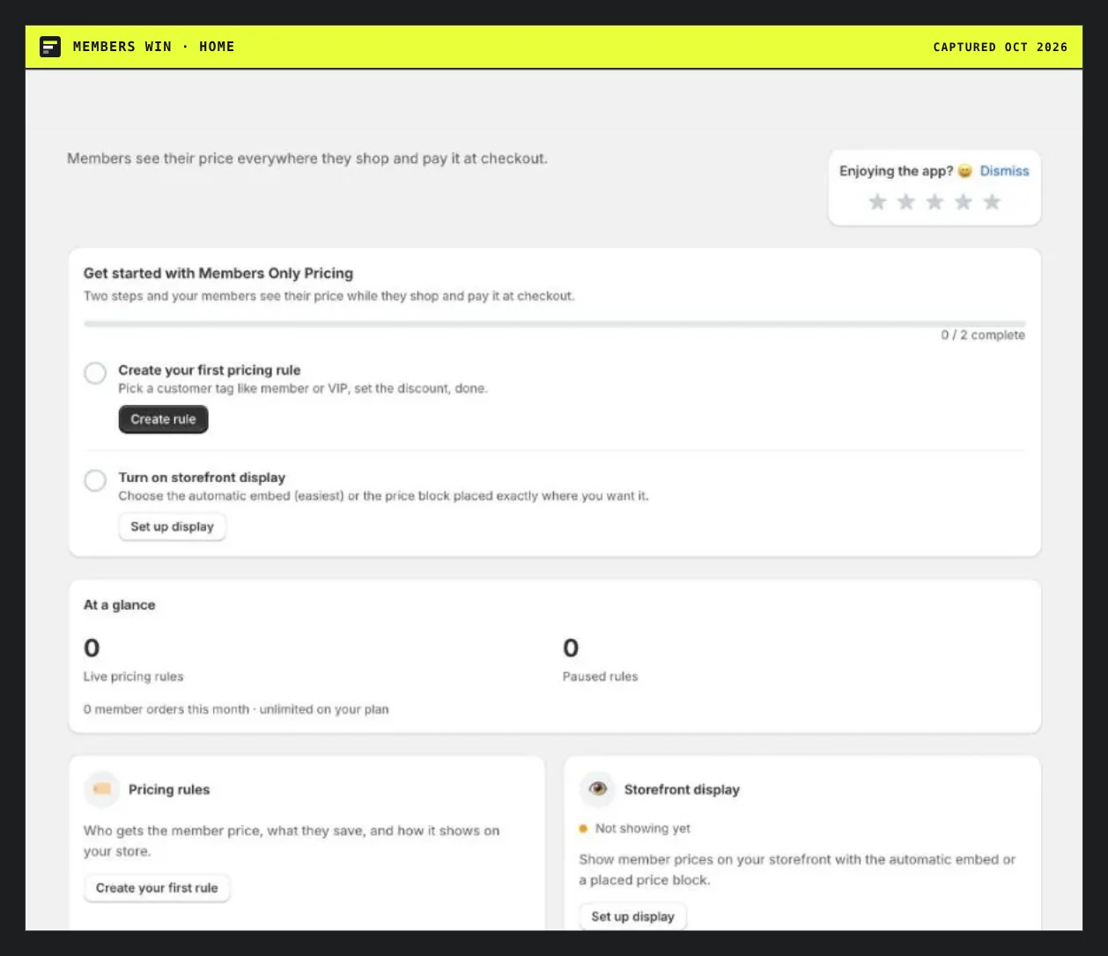Click the Pricing rules tag icon
The width and height of the screenshot is (1108, 956).
click(101, 789)
